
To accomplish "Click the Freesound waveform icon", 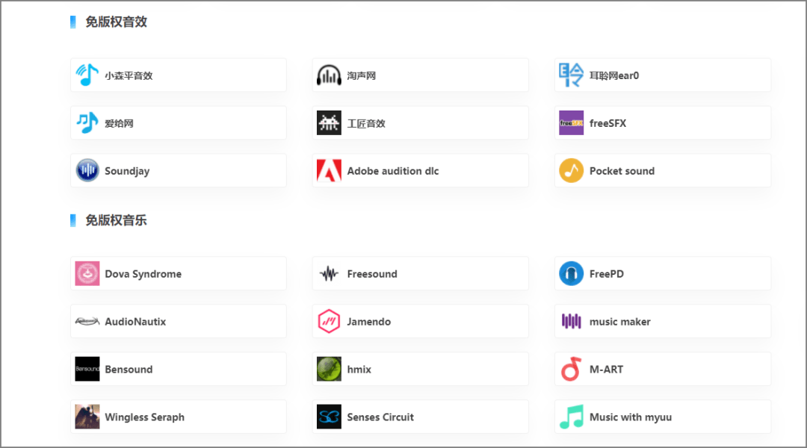I will [329, 274].
